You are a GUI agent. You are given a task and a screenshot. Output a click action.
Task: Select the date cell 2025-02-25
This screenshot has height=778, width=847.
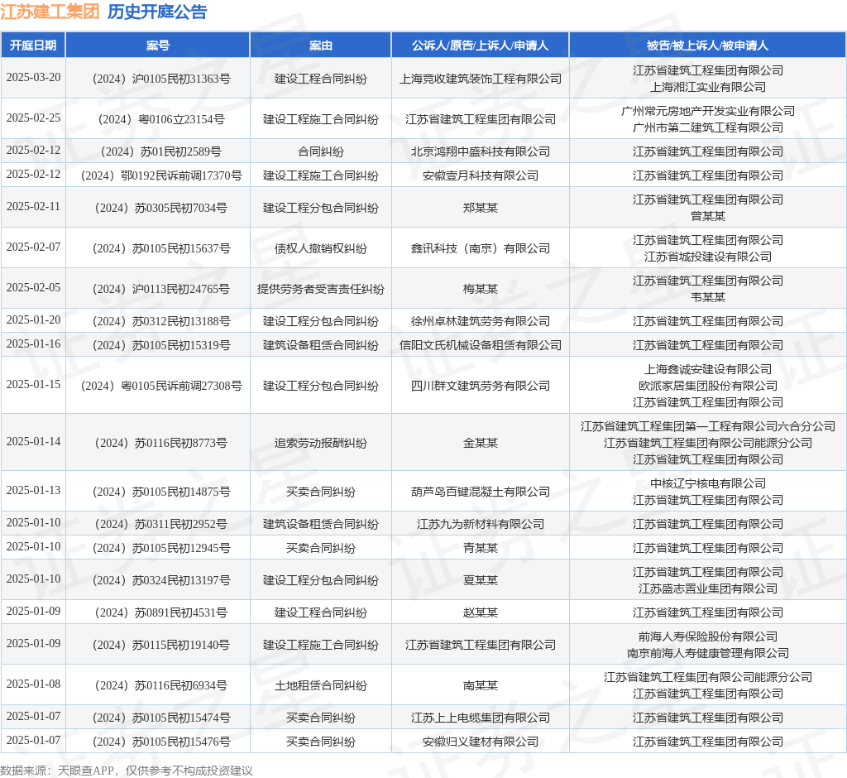[33, 118]
